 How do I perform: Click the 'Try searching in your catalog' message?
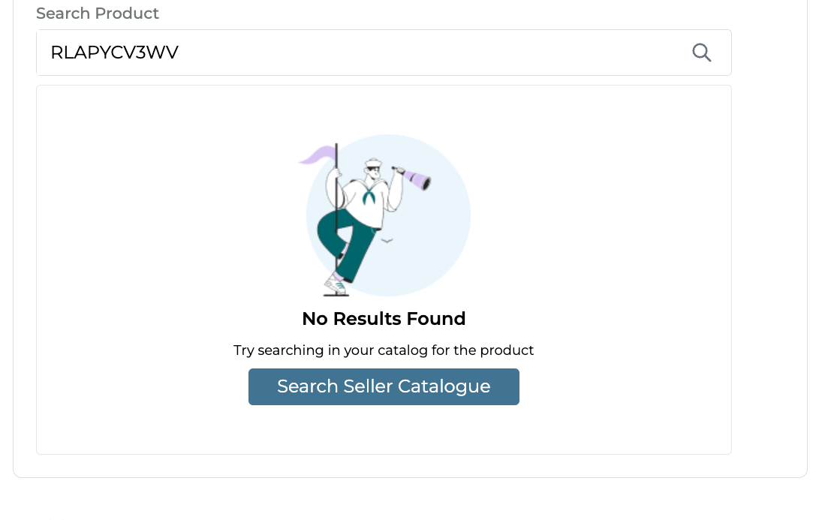(x=384, y=350)
